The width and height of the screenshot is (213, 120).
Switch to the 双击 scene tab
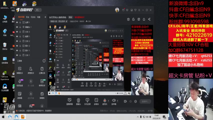click(28, 17)
